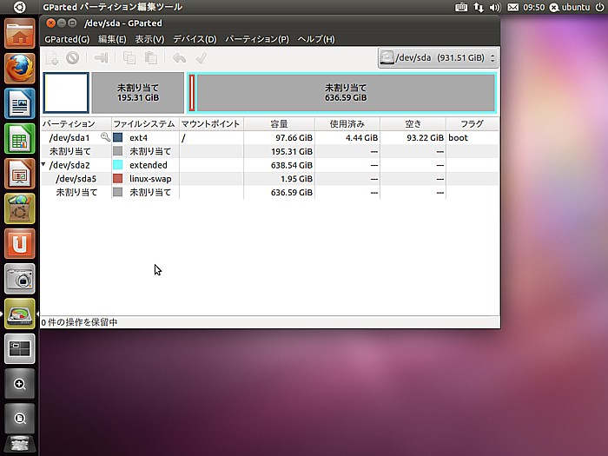Click the Delete partition toolbar icon
Image resolution: width=608 pixels, height=456 pixels.
click(x=72, y=58)
